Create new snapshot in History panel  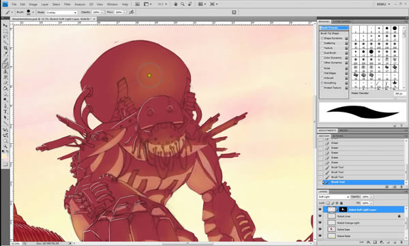(x=395, y=187)
